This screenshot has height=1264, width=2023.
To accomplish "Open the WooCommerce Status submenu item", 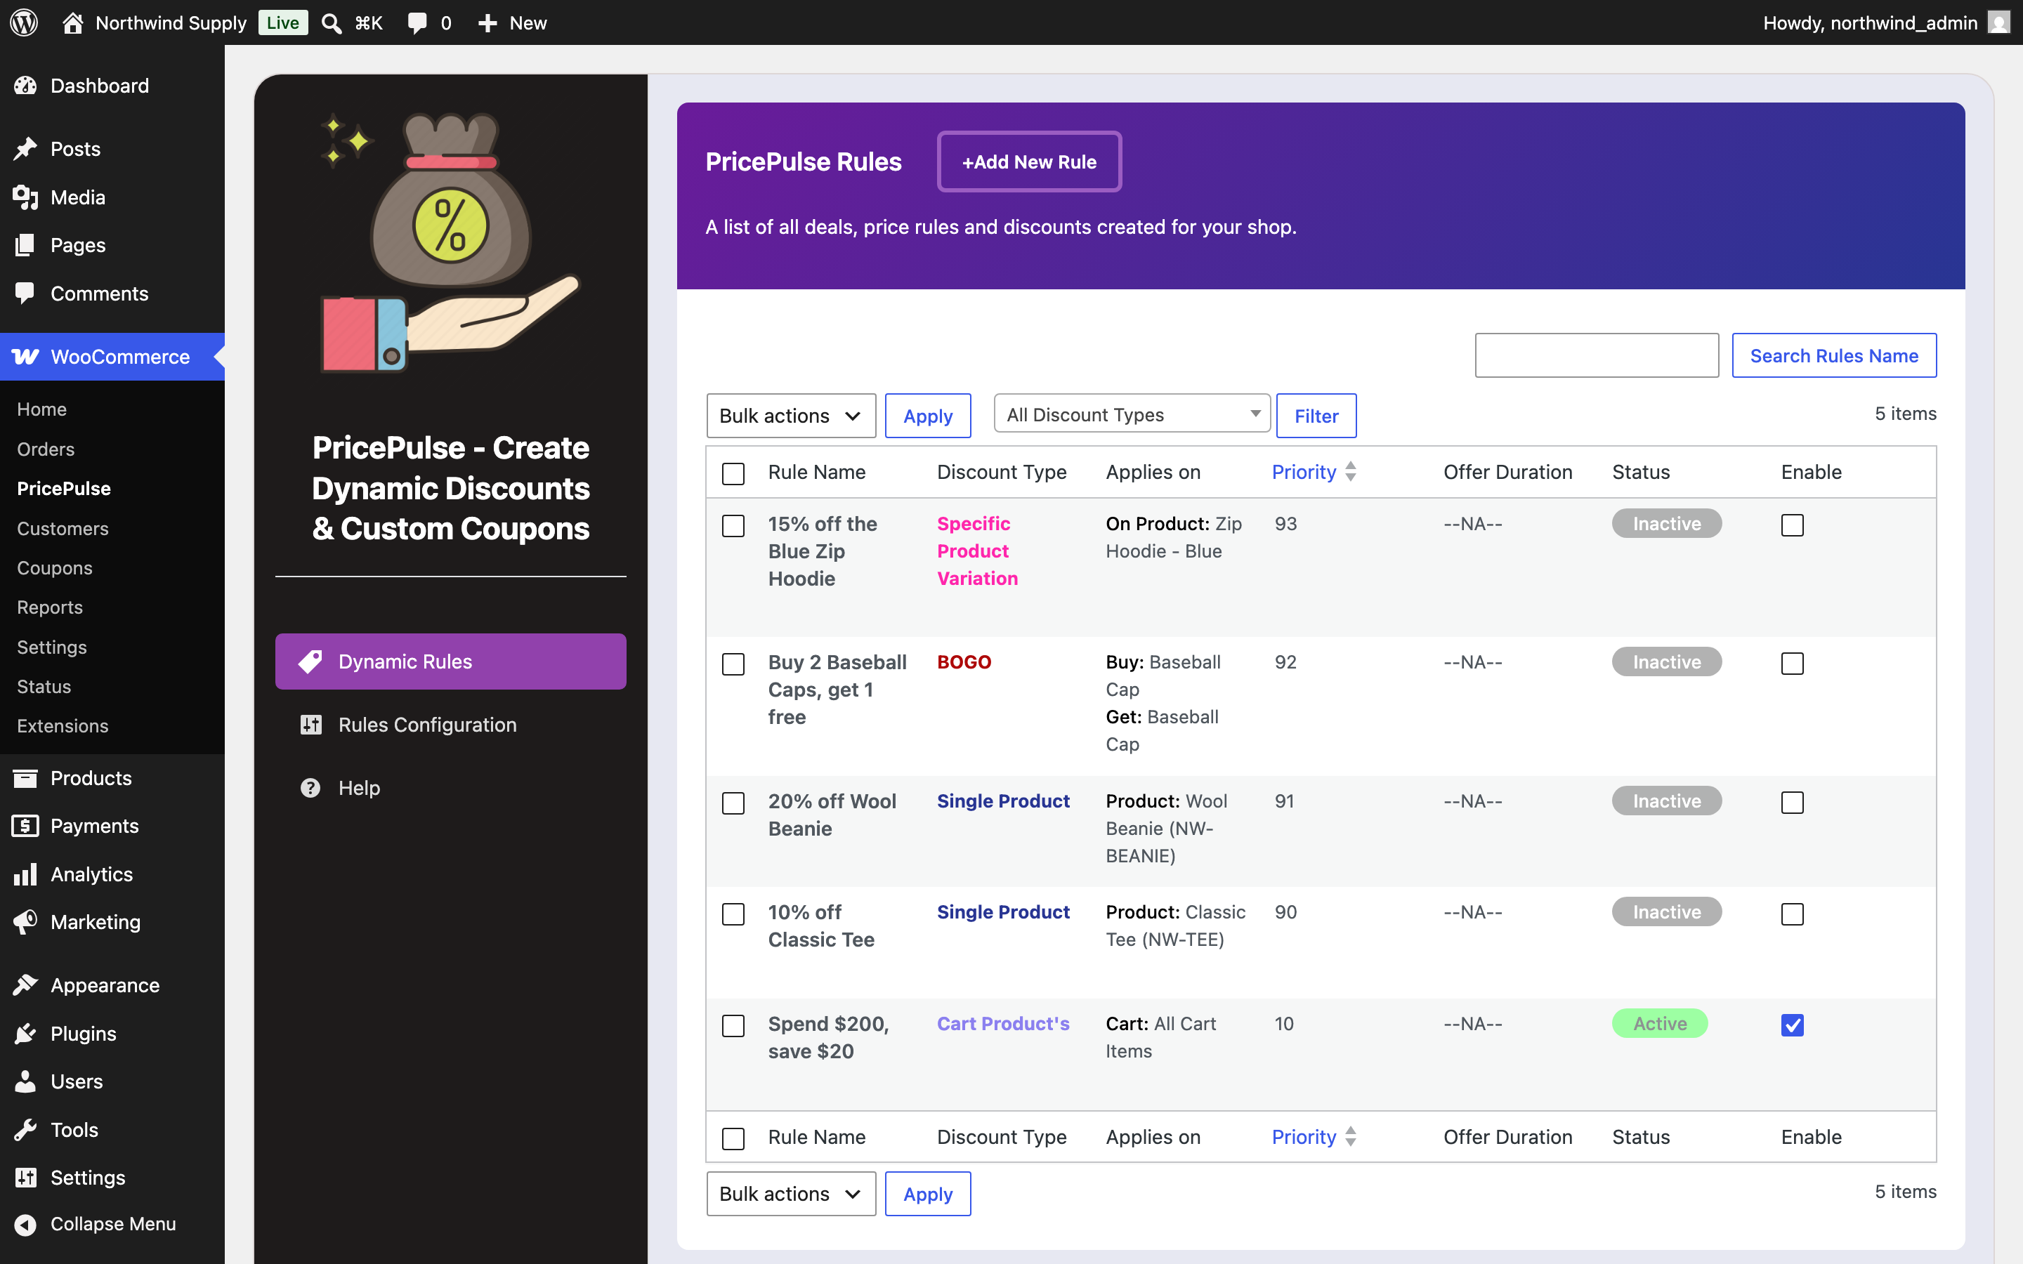I will pyautogui.click(x=44, y=686).
